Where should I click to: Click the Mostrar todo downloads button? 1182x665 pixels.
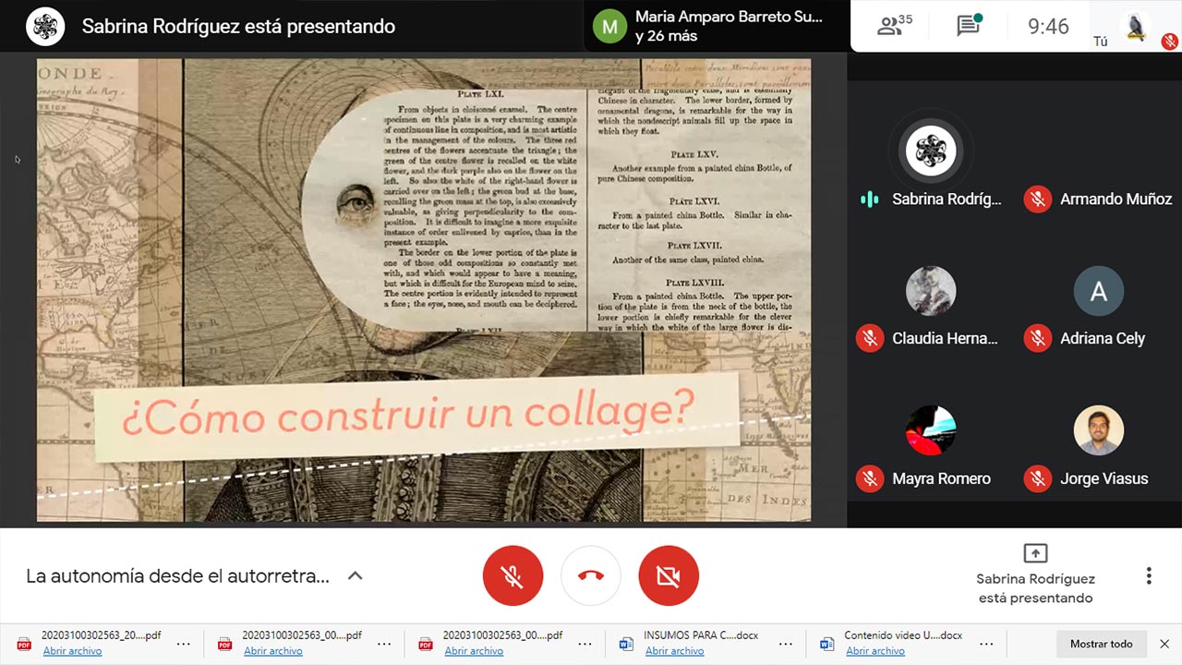1101,644
